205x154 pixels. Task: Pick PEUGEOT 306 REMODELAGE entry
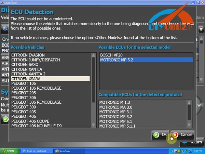pyautogui.click(x=50, y=102)
